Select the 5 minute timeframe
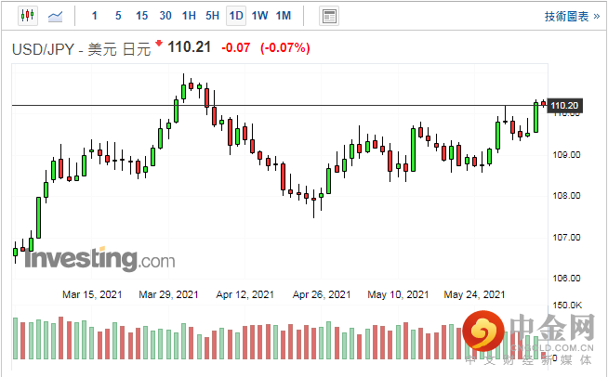Screen dimensions: 608x377 point(118,16)
